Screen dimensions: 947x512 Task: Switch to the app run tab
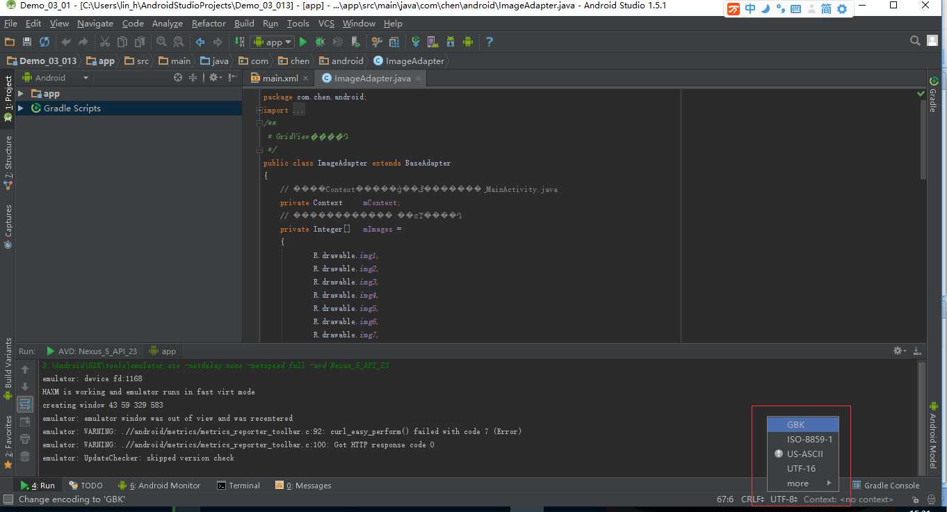click(163, 351)
